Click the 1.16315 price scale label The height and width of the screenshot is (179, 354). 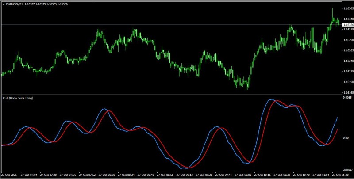(348, 30)
